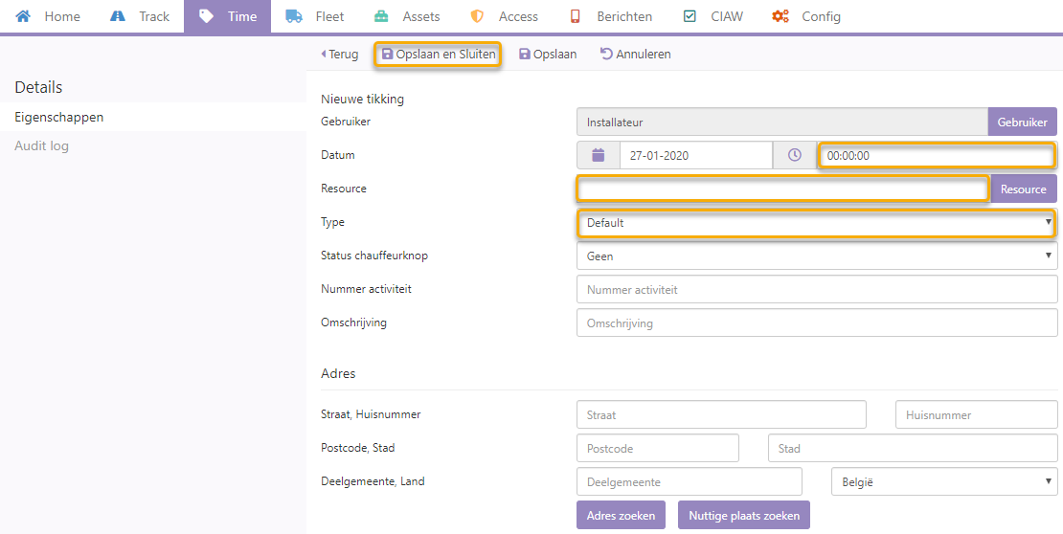
Task: Click the calendar icon beside the date
Action: pos(599,155)
